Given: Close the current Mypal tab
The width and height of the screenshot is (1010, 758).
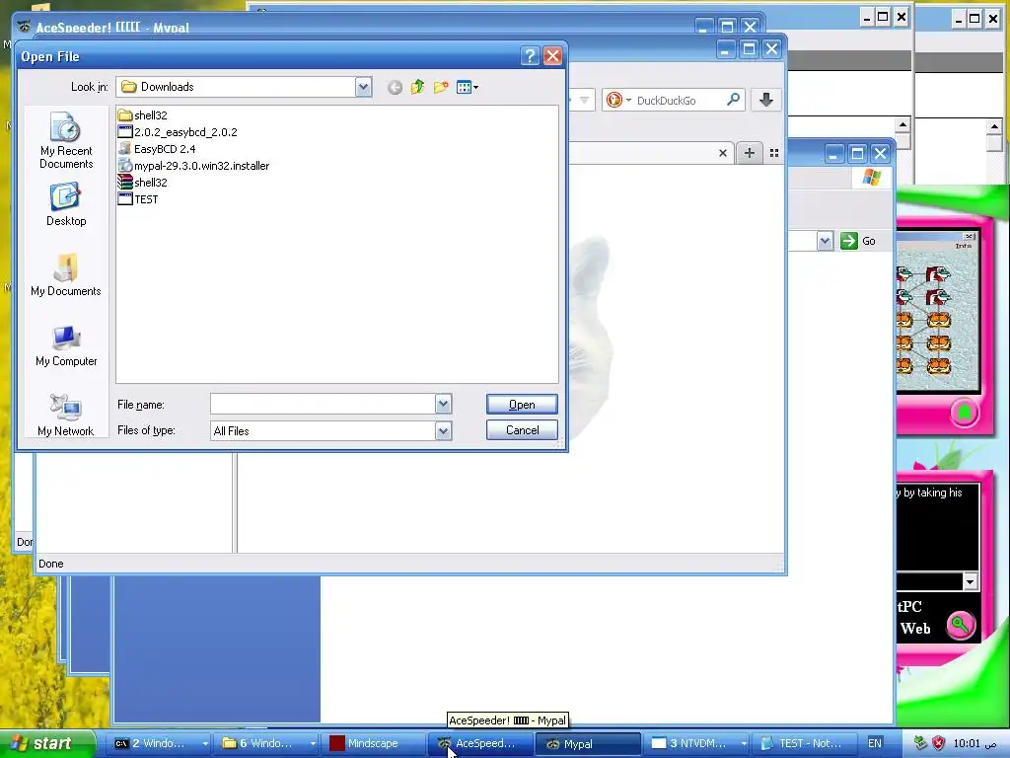Looking at the screenshot, I should coord(723,153).
